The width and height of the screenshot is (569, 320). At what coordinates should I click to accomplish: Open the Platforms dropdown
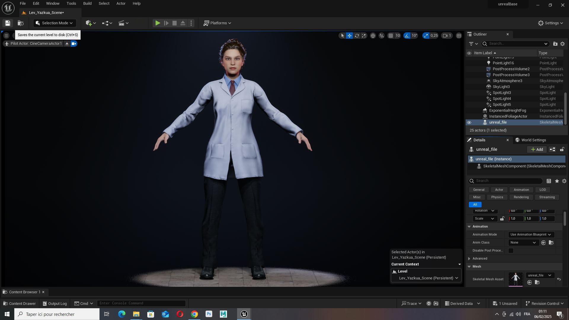point(217,23)
